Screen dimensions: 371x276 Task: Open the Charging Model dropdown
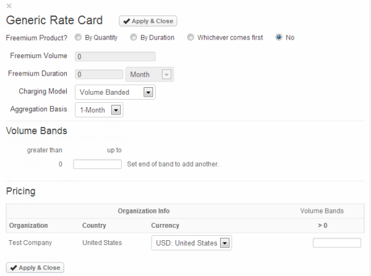[x=114, y=92]
